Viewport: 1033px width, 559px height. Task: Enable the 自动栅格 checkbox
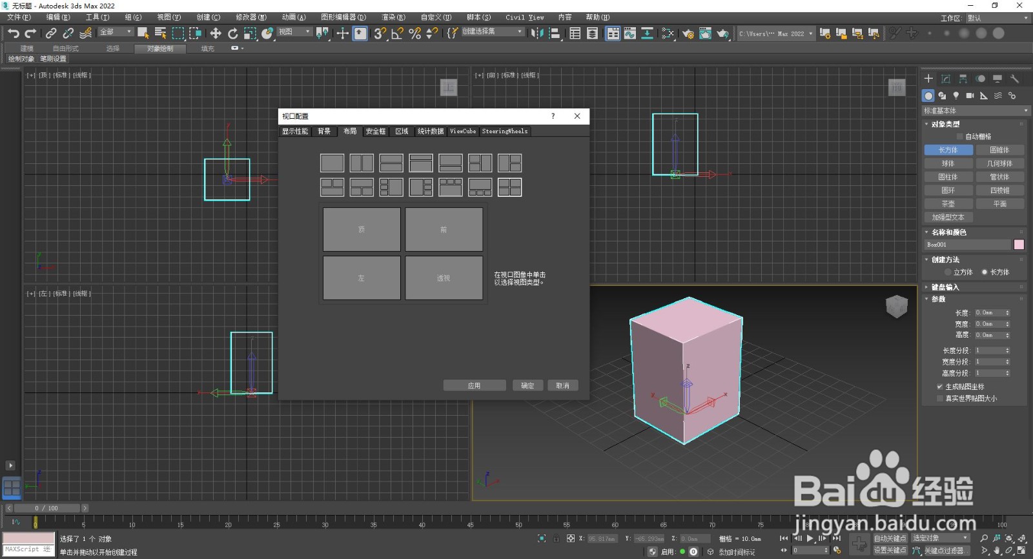click(960, 137)
